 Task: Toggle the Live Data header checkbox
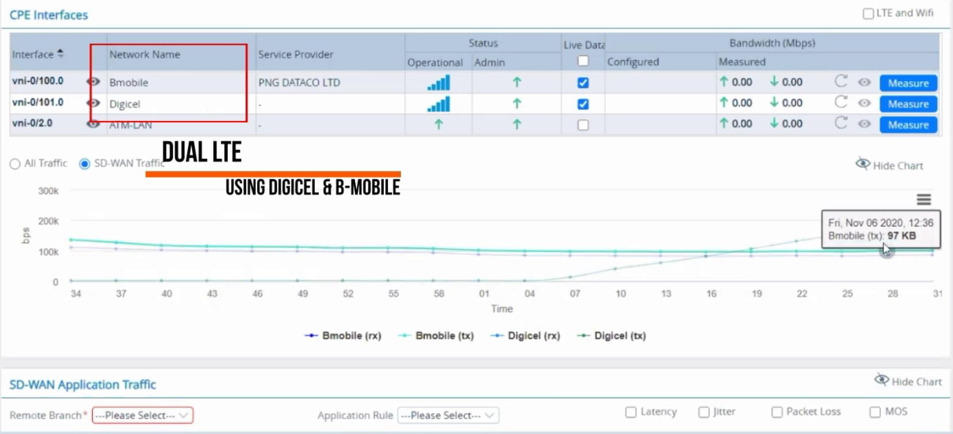pos(583,61)
